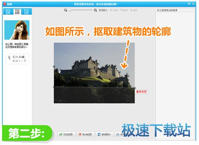Image resolution: width=199 pixels, height=145 pixels.
Task: Click the X reset button in toolbar
Action: pyautogui.click(x=134, y=10)
